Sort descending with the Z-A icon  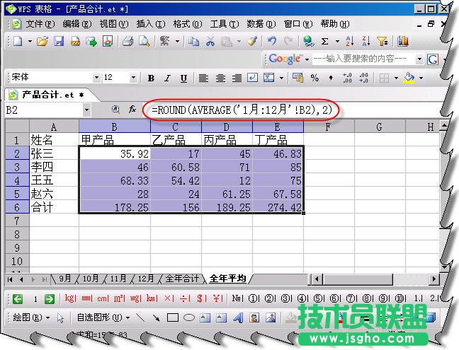(x=366, y=41)
